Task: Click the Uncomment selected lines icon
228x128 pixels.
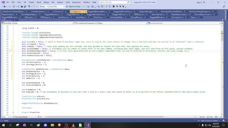Action: [x=109, y=6]
